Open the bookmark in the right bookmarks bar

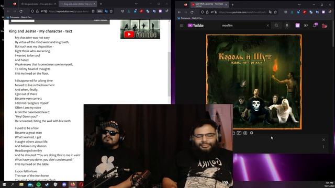pos(190,18)
